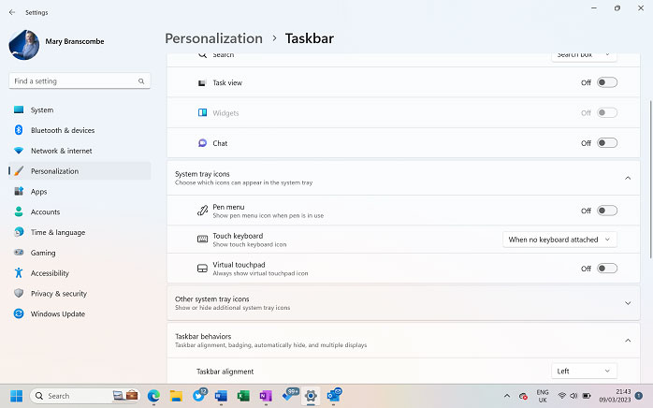Turn on the Task view toggle
The image size is (653, 408).
607,82
